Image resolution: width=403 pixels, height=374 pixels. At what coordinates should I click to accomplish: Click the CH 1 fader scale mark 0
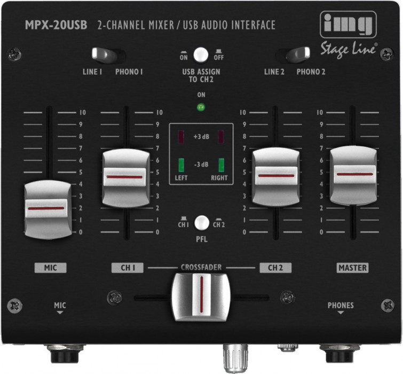click(x=157, y=232)
